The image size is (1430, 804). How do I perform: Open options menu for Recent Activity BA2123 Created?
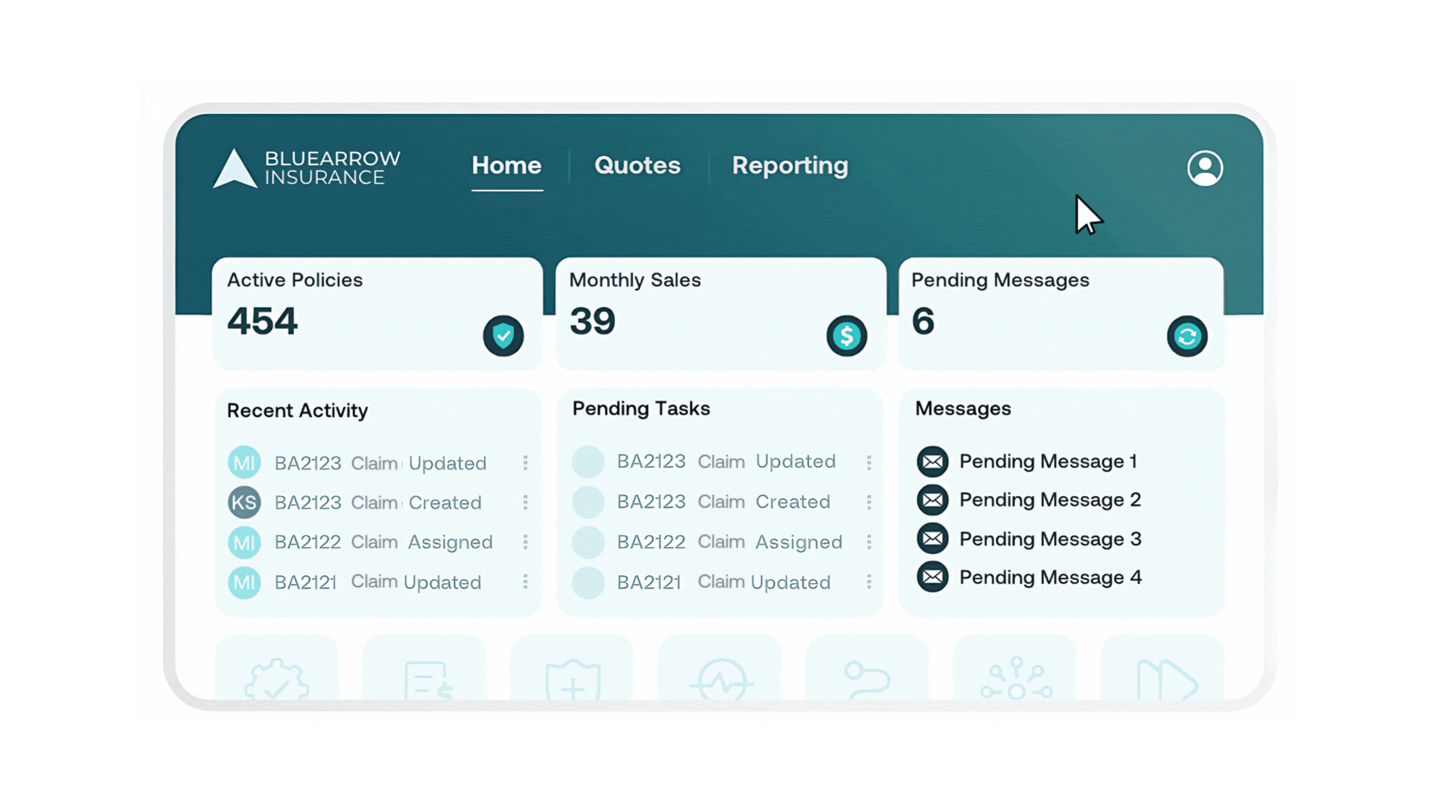click(526, 502)
